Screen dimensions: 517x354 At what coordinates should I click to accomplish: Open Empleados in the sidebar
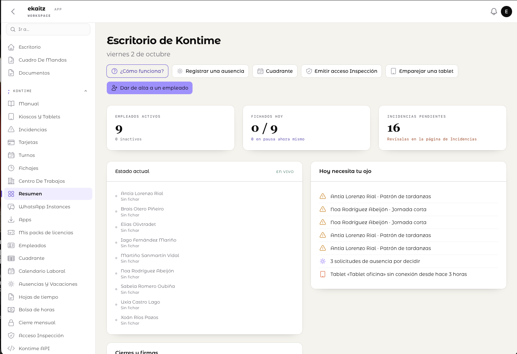click(x=48, y=245)
